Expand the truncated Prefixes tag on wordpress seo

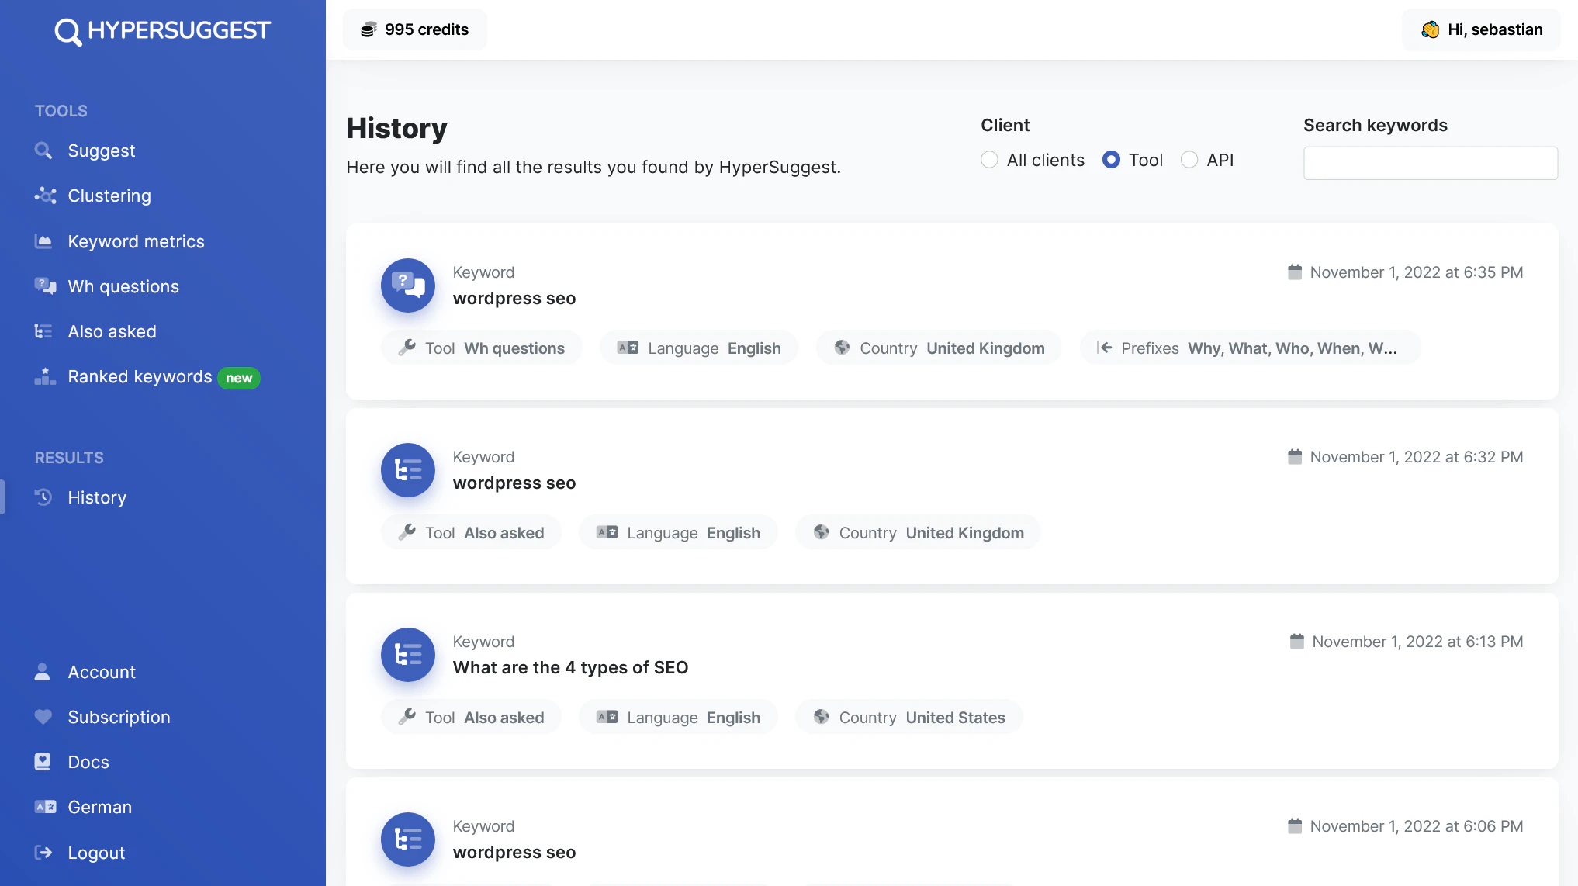(1250, 348)
